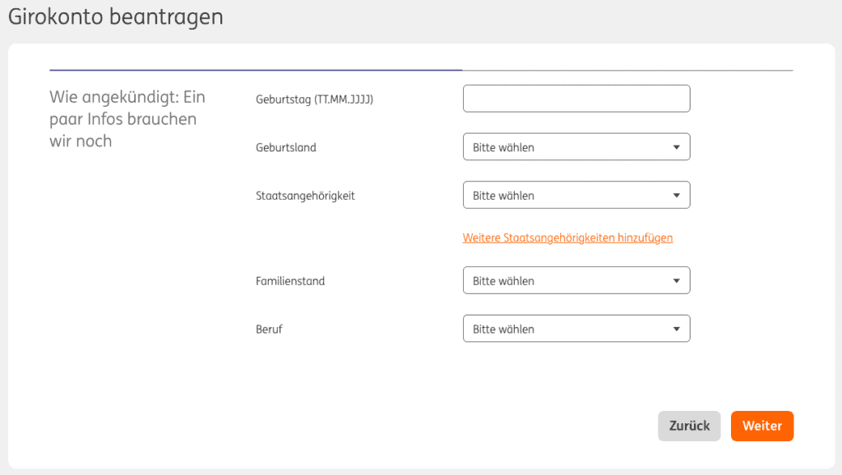Click the purple progress bar segment
The width and height of the screenshot is (842, 475).
[x=255, y=70]
